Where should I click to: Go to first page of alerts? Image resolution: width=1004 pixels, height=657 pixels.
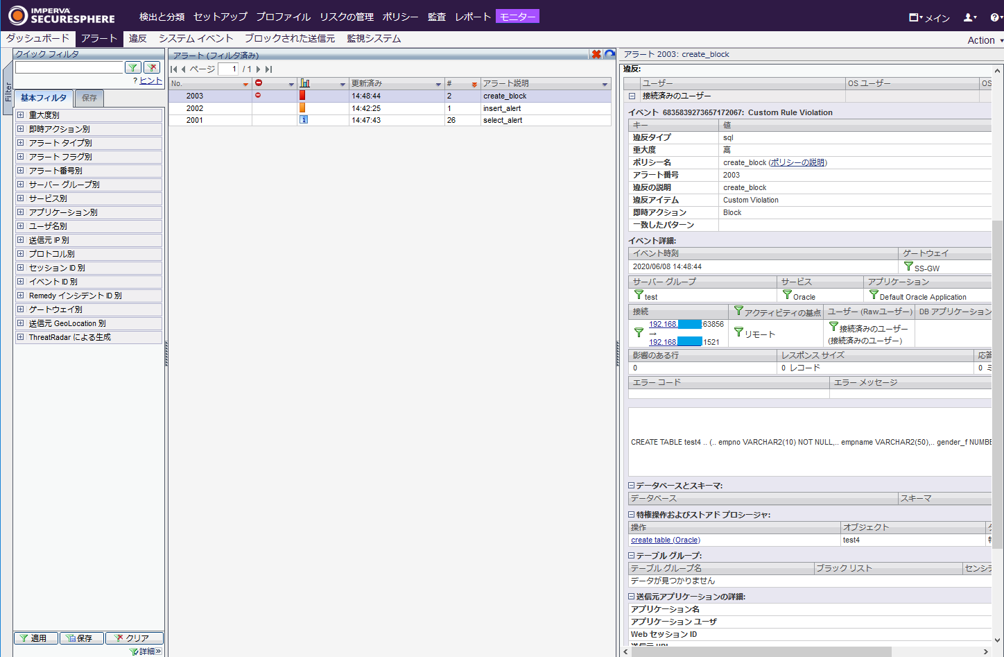click(x=174, y=69)
